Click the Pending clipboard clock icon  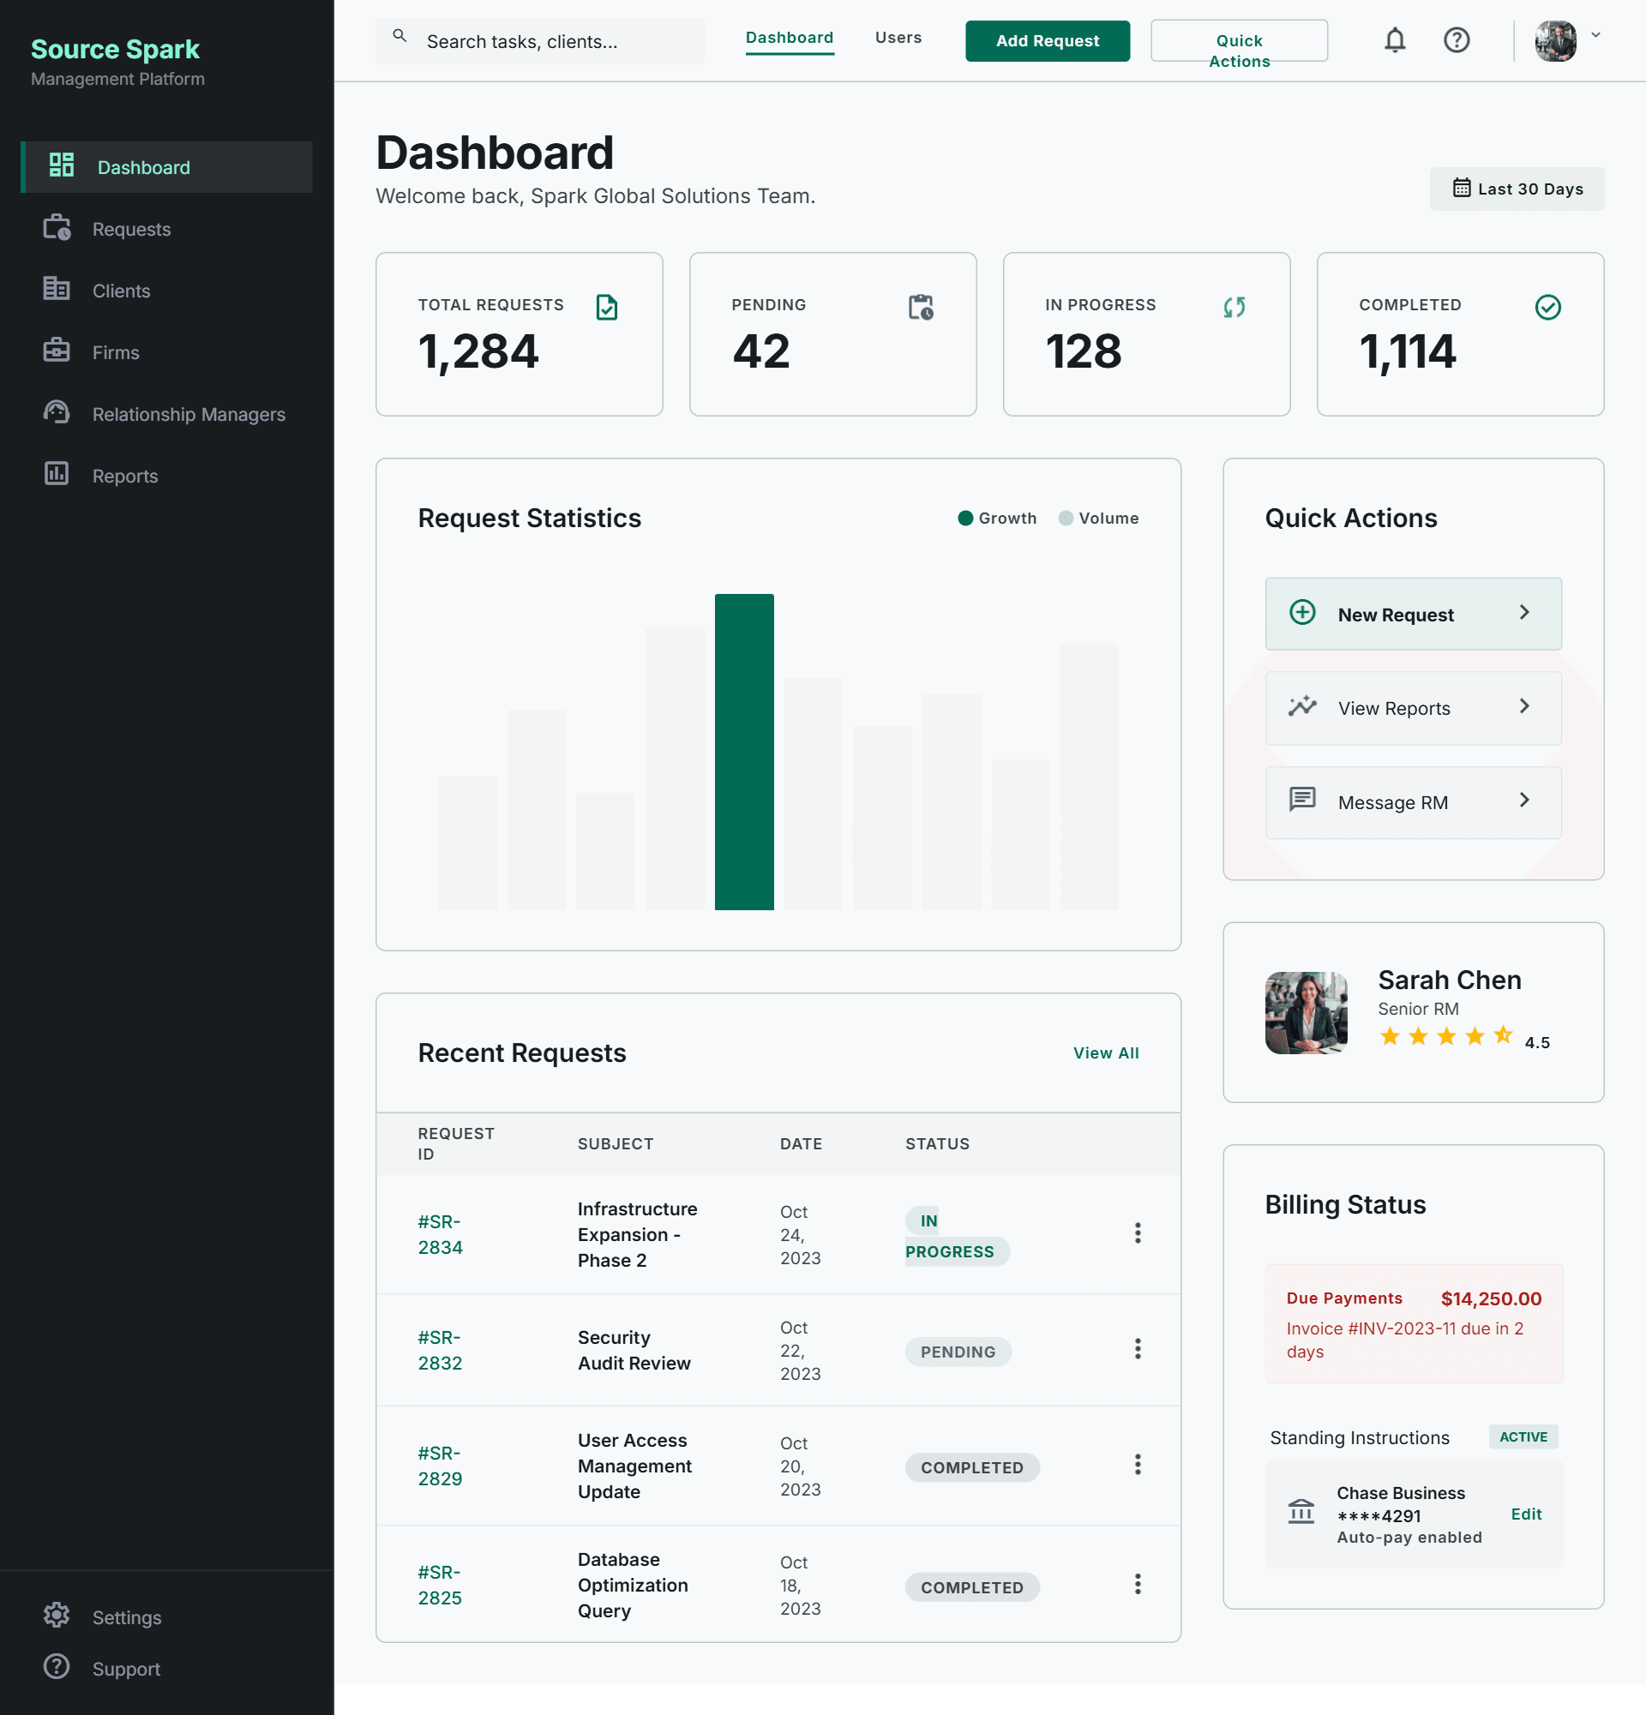click(x=921, y=307)
